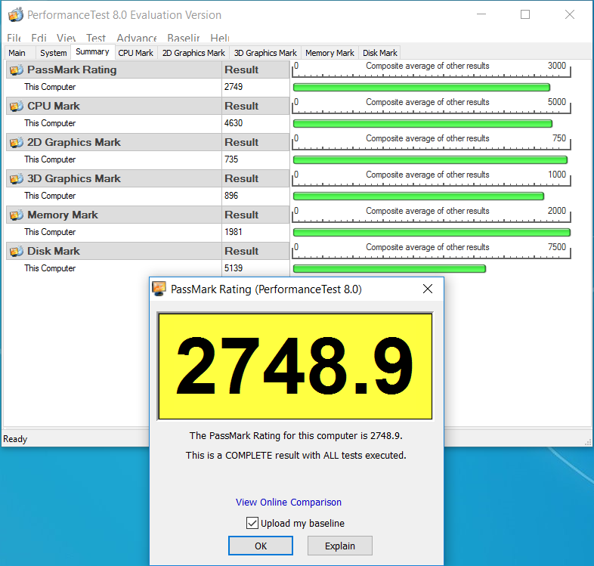Open the Disk Mark tab
The image size is (594, 566).
pyautogui.click(x=380, y=53)
